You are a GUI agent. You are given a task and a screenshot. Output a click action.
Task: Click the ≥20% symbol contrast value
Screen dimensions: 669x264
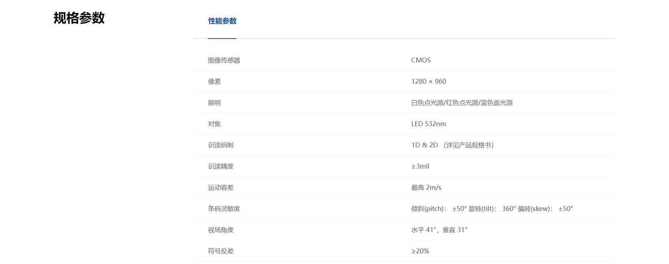[420, 251]
